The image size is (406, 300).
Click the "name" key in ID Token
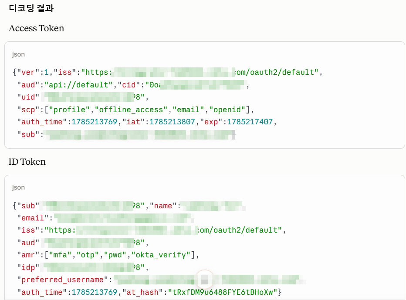coord(163,206)
